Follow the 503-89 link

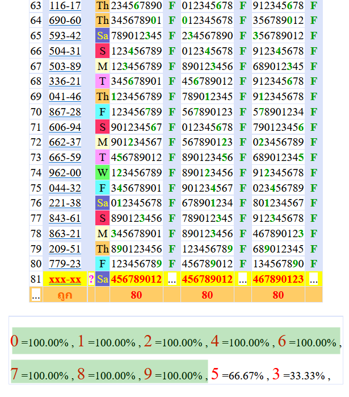65,67
